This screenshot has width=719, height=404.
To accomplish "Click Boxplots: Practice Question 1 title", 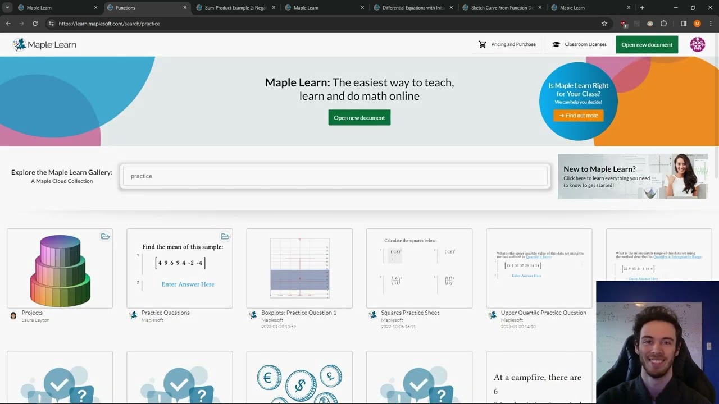I will coord(299,313).
